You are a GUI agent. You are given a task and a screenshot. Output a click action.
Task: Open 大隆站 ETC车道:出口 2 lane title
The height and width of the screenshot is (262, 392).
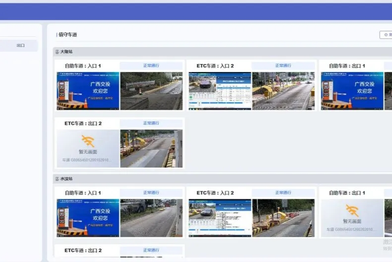point(83,123)
